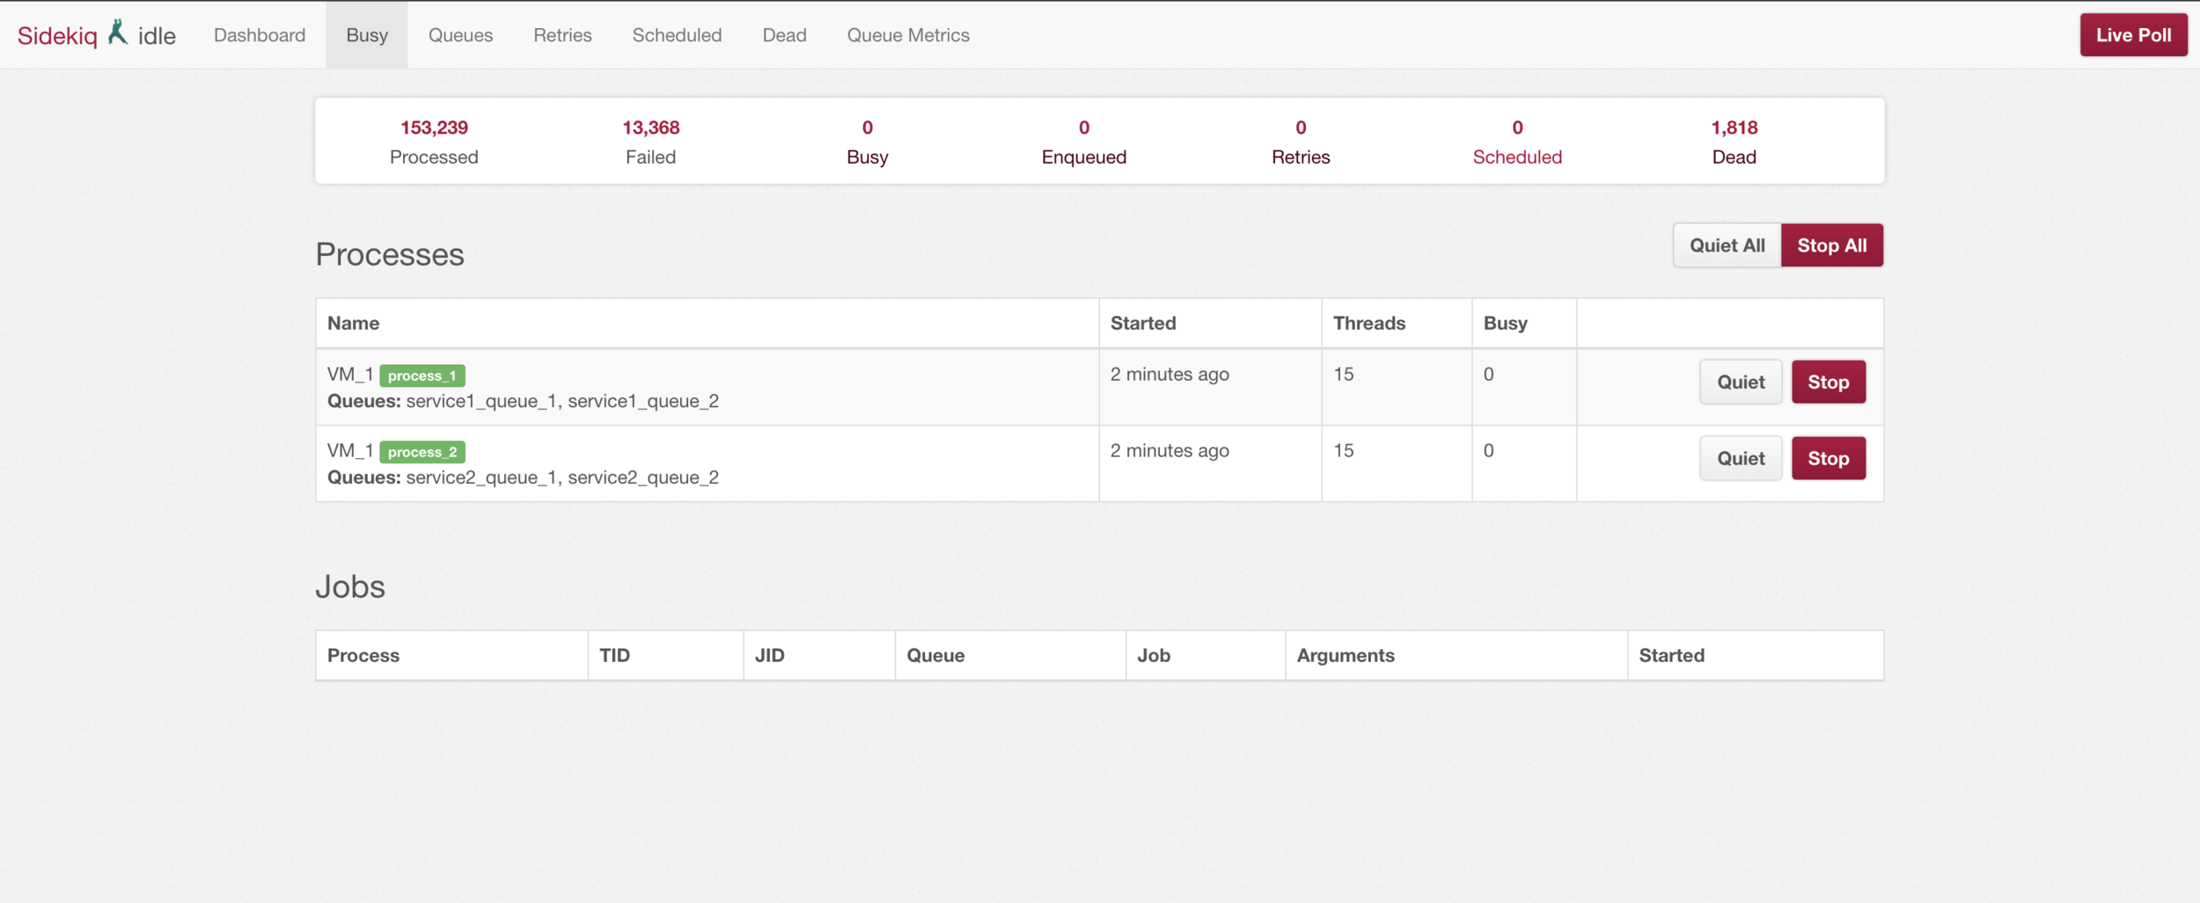This screenshot has width=2200, height=903.
Task: Click the Processes section heading
Action: click(390, 254)
